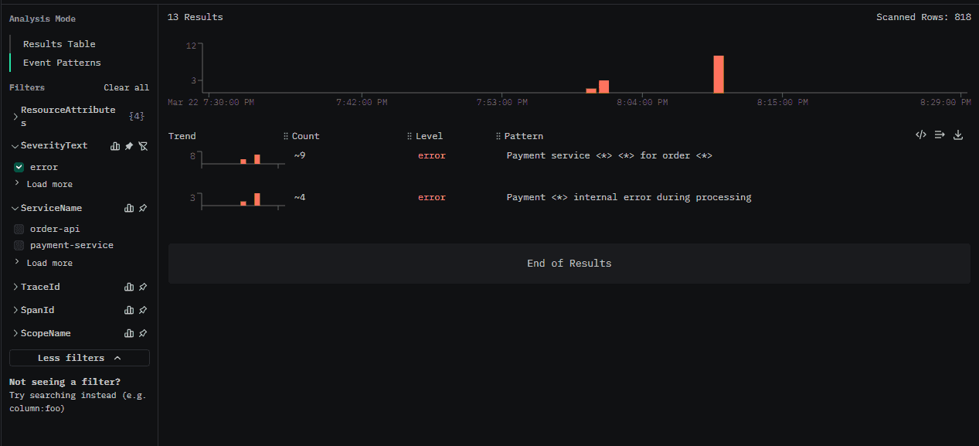Viewport: 979px width, 446px height.
Task: Load more ServiceName values
Action: coord(49,263)
